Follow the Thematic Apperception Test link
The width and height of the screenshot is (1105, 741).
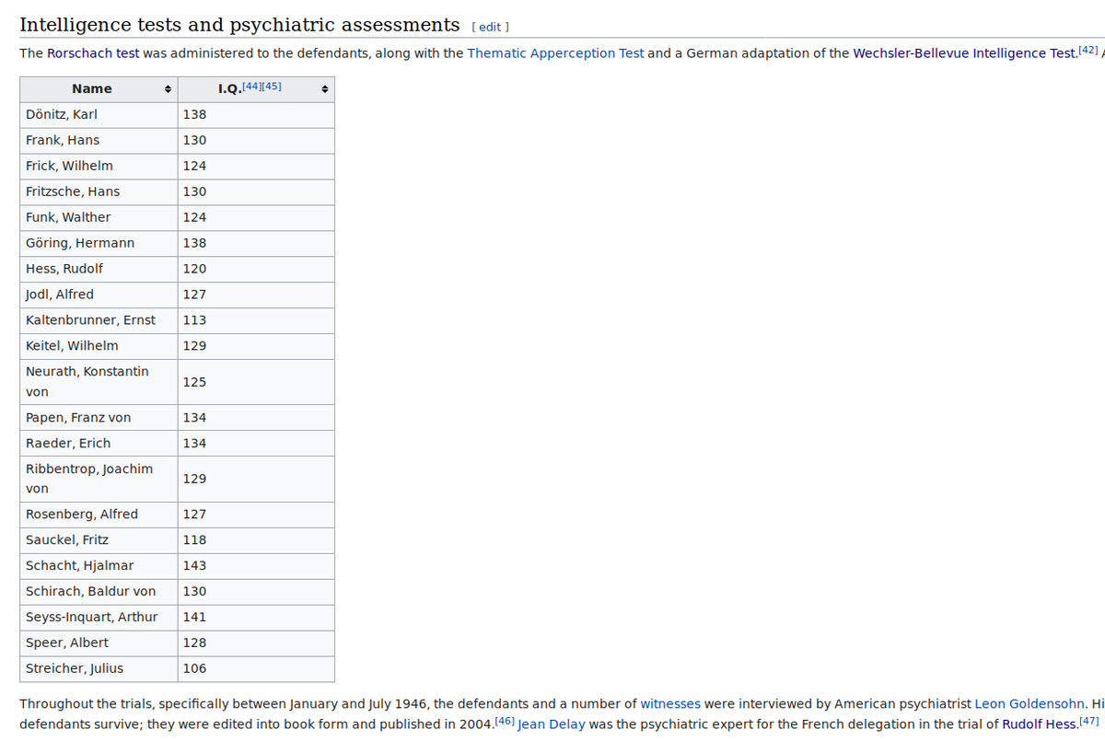pyautogui.click(x=555, y=53)
